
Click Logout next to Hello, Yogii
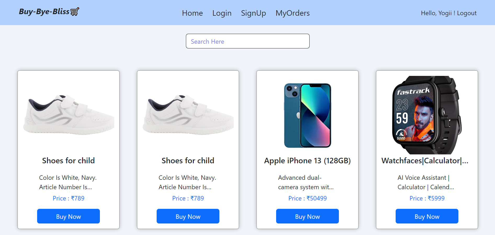467,13
